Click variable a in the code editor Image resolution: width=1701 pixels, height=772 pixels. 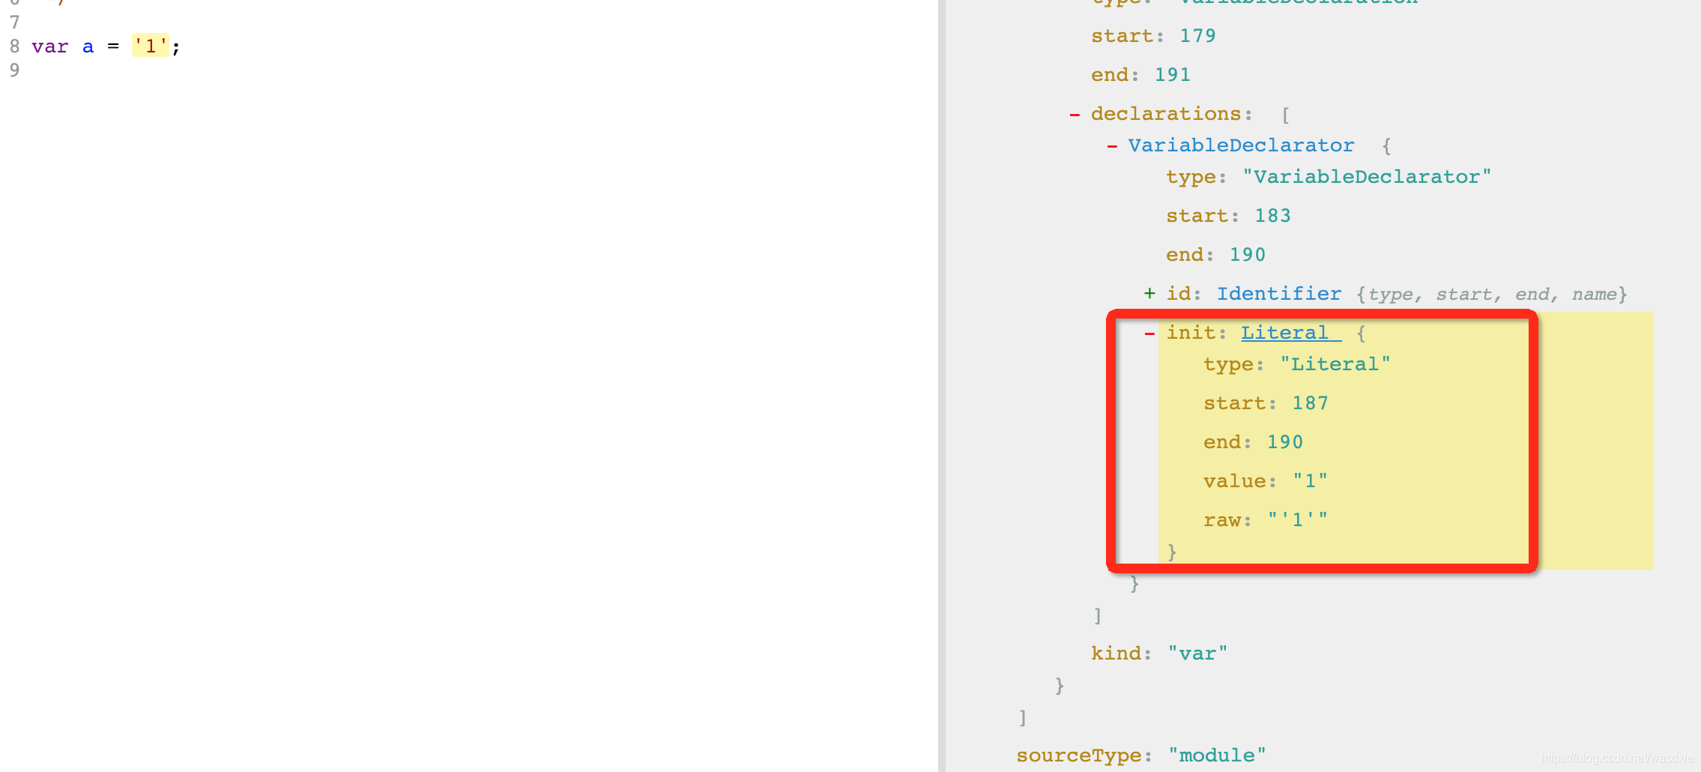point(88,46)
